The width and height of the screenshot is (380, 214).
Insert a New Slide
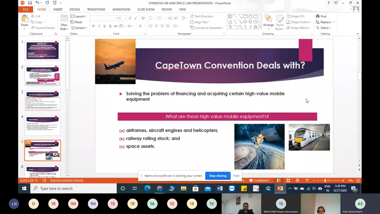64,22
